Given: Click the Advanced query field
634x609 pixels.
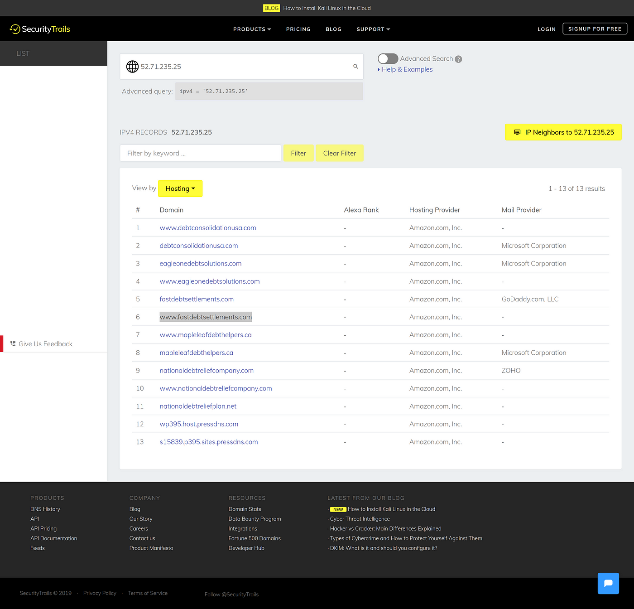Looking at the screenshot, I should coord(269,91).
